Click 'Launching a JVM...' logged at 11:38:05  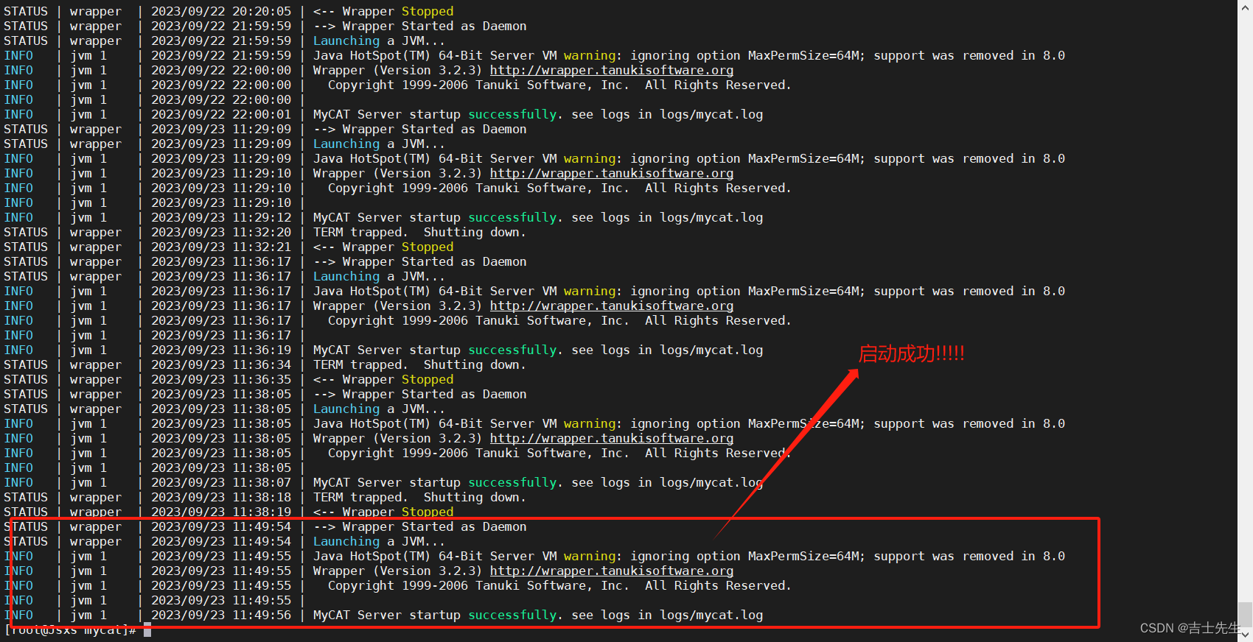tap(380, 409)
